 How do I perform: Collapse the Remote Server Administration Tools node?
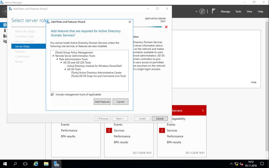53,56
